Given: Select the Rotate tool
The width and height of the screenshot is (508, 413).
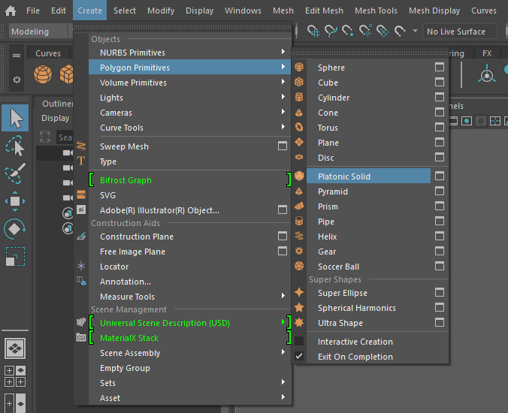Looking at the screenshot, I should [15, 229].
